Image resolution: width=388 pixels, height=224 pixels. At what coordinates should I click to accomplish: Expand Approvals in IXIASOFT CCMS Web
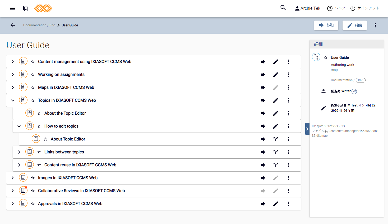(x=13, y=204)
